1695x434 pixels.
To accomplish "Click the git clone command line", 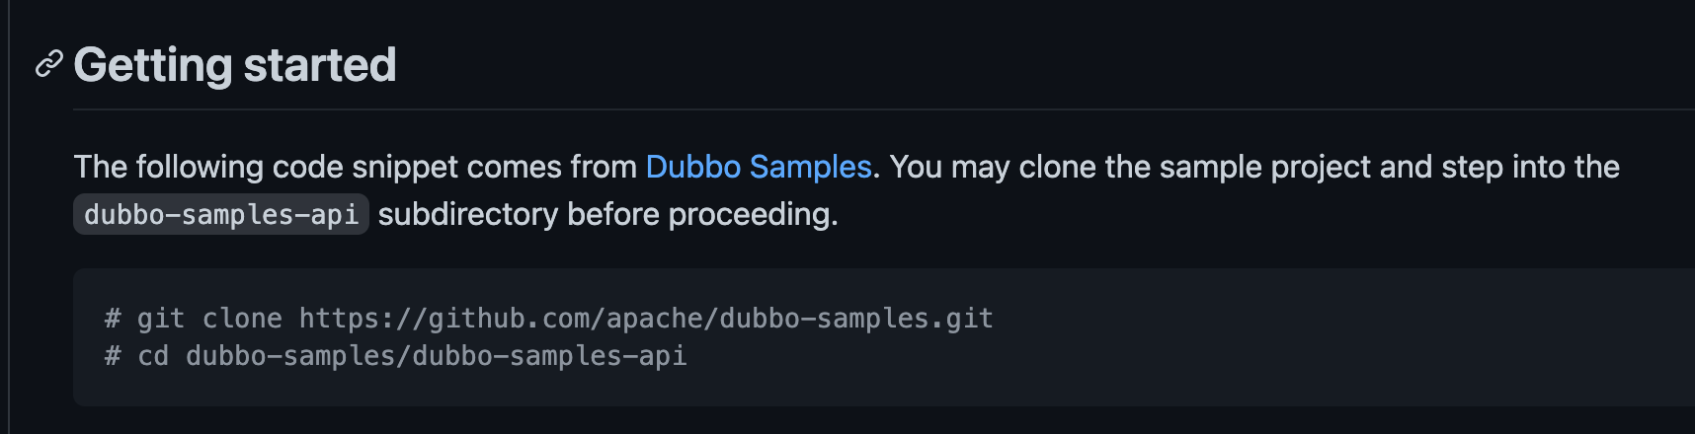I will point(548,319).
